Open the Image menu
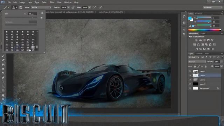224x126 pixels. pyautogui.click(x=22, y=2)
